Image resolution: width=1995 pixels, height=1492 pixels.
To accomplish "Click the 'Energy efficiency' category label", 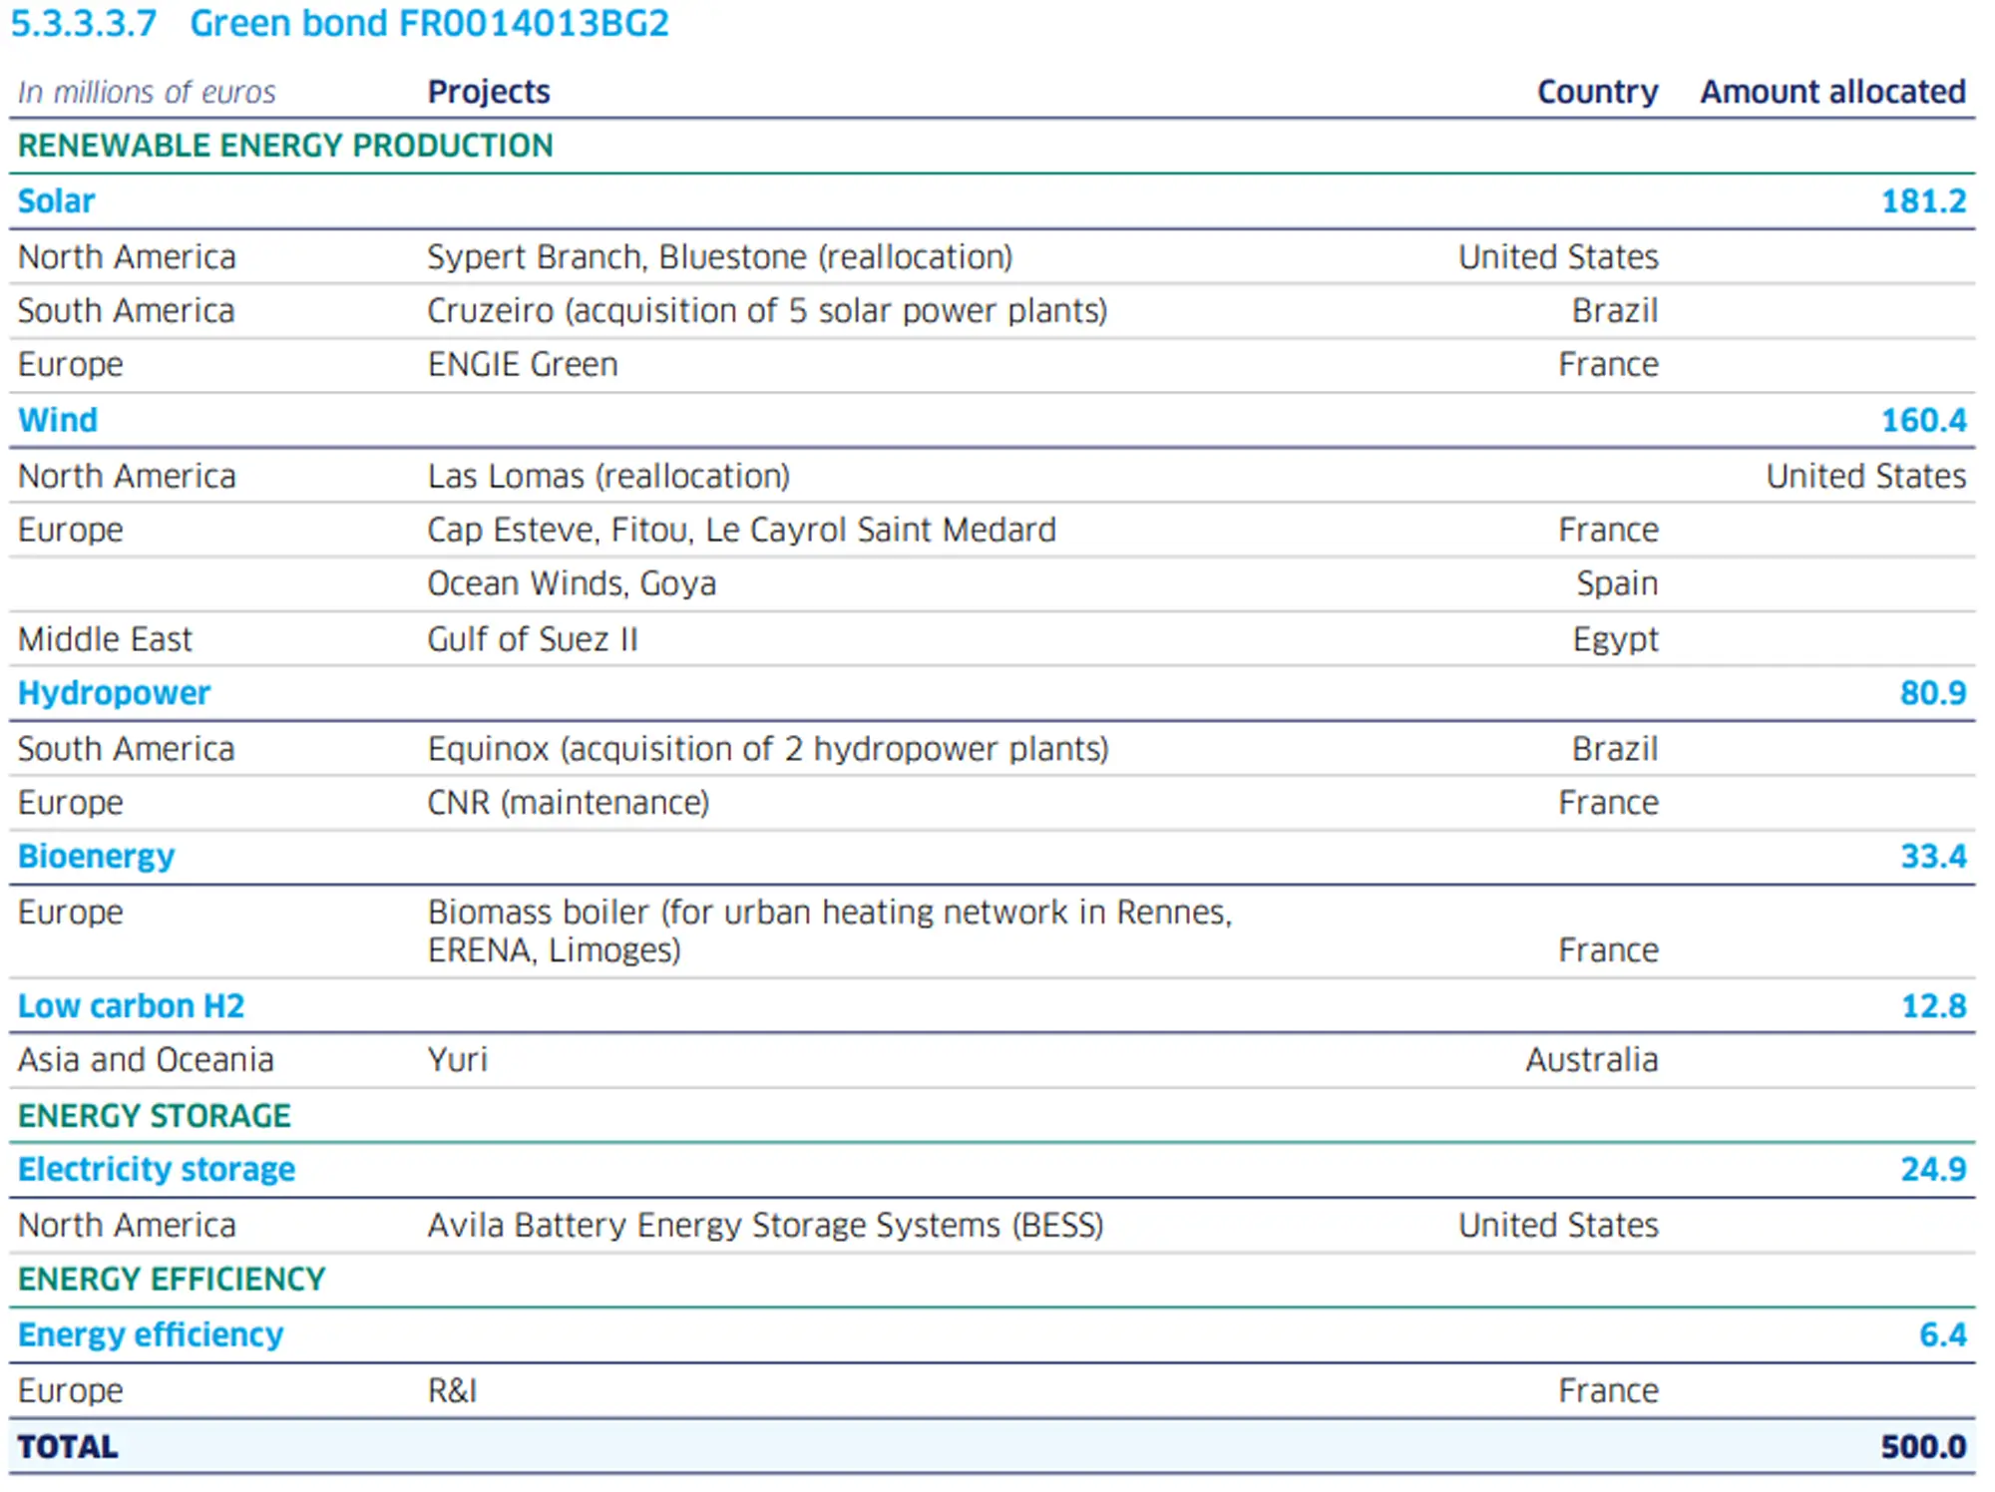I will (151, 1335).
